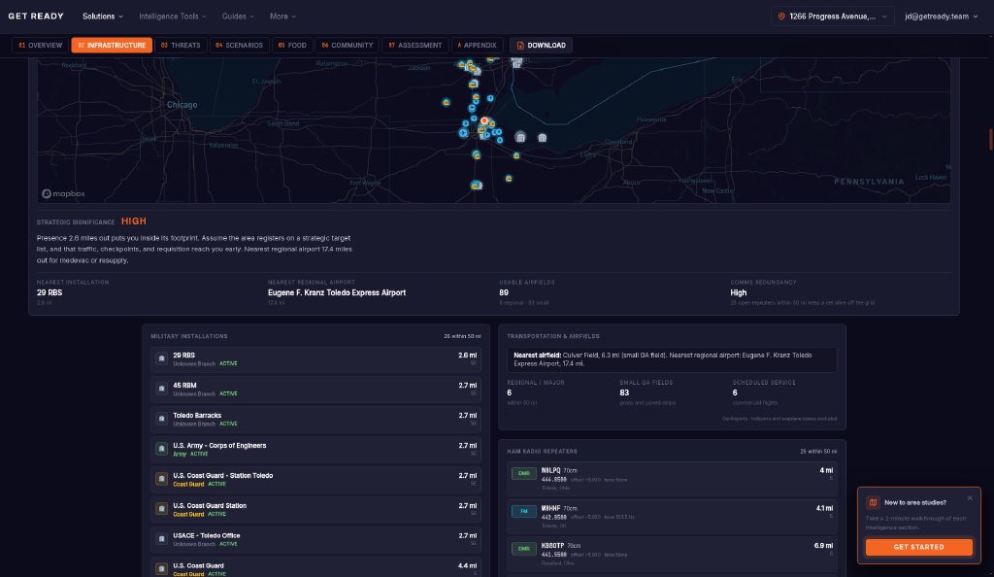Expand the Intelligence Tools menu

(173, 17)
